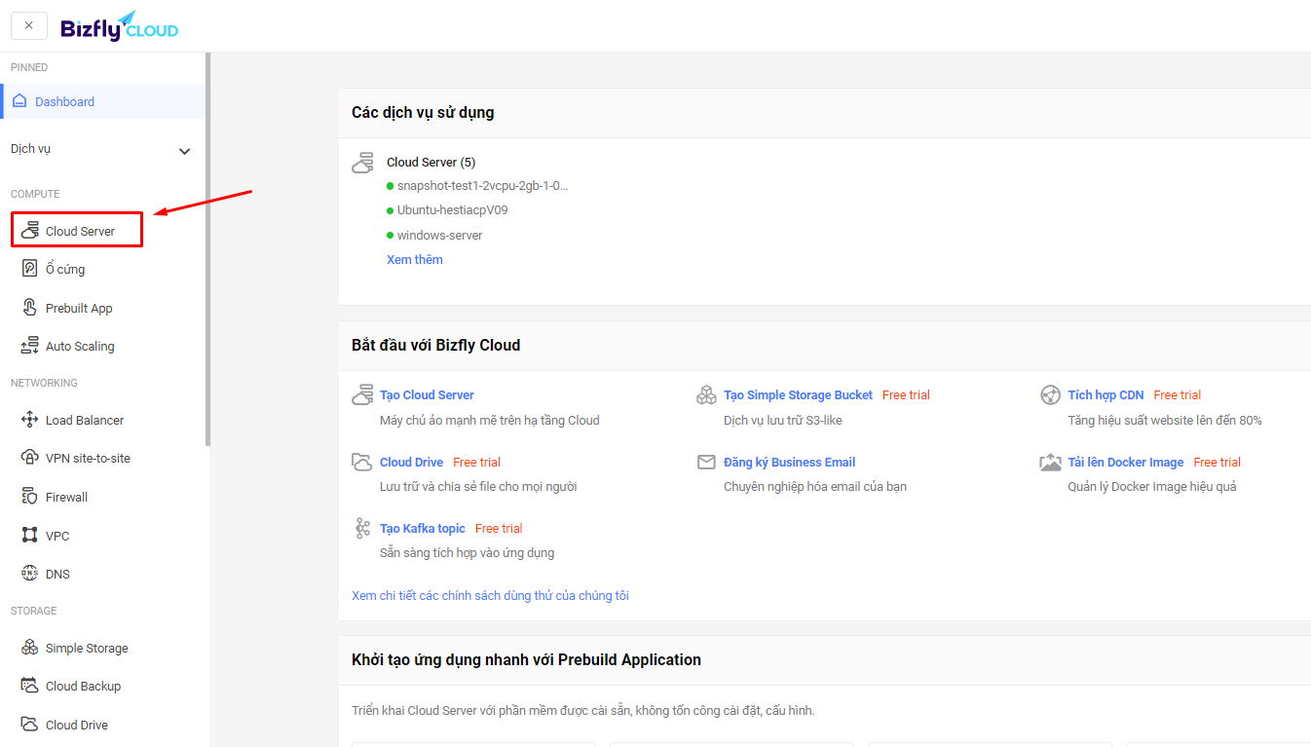Click the Prebuilt App touch icon
This screenshot has height=747, width=1311.
click(29, 308)
